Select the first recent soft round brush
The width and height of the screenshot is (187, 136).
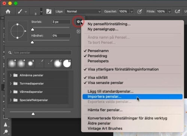[x=12, y=64]
